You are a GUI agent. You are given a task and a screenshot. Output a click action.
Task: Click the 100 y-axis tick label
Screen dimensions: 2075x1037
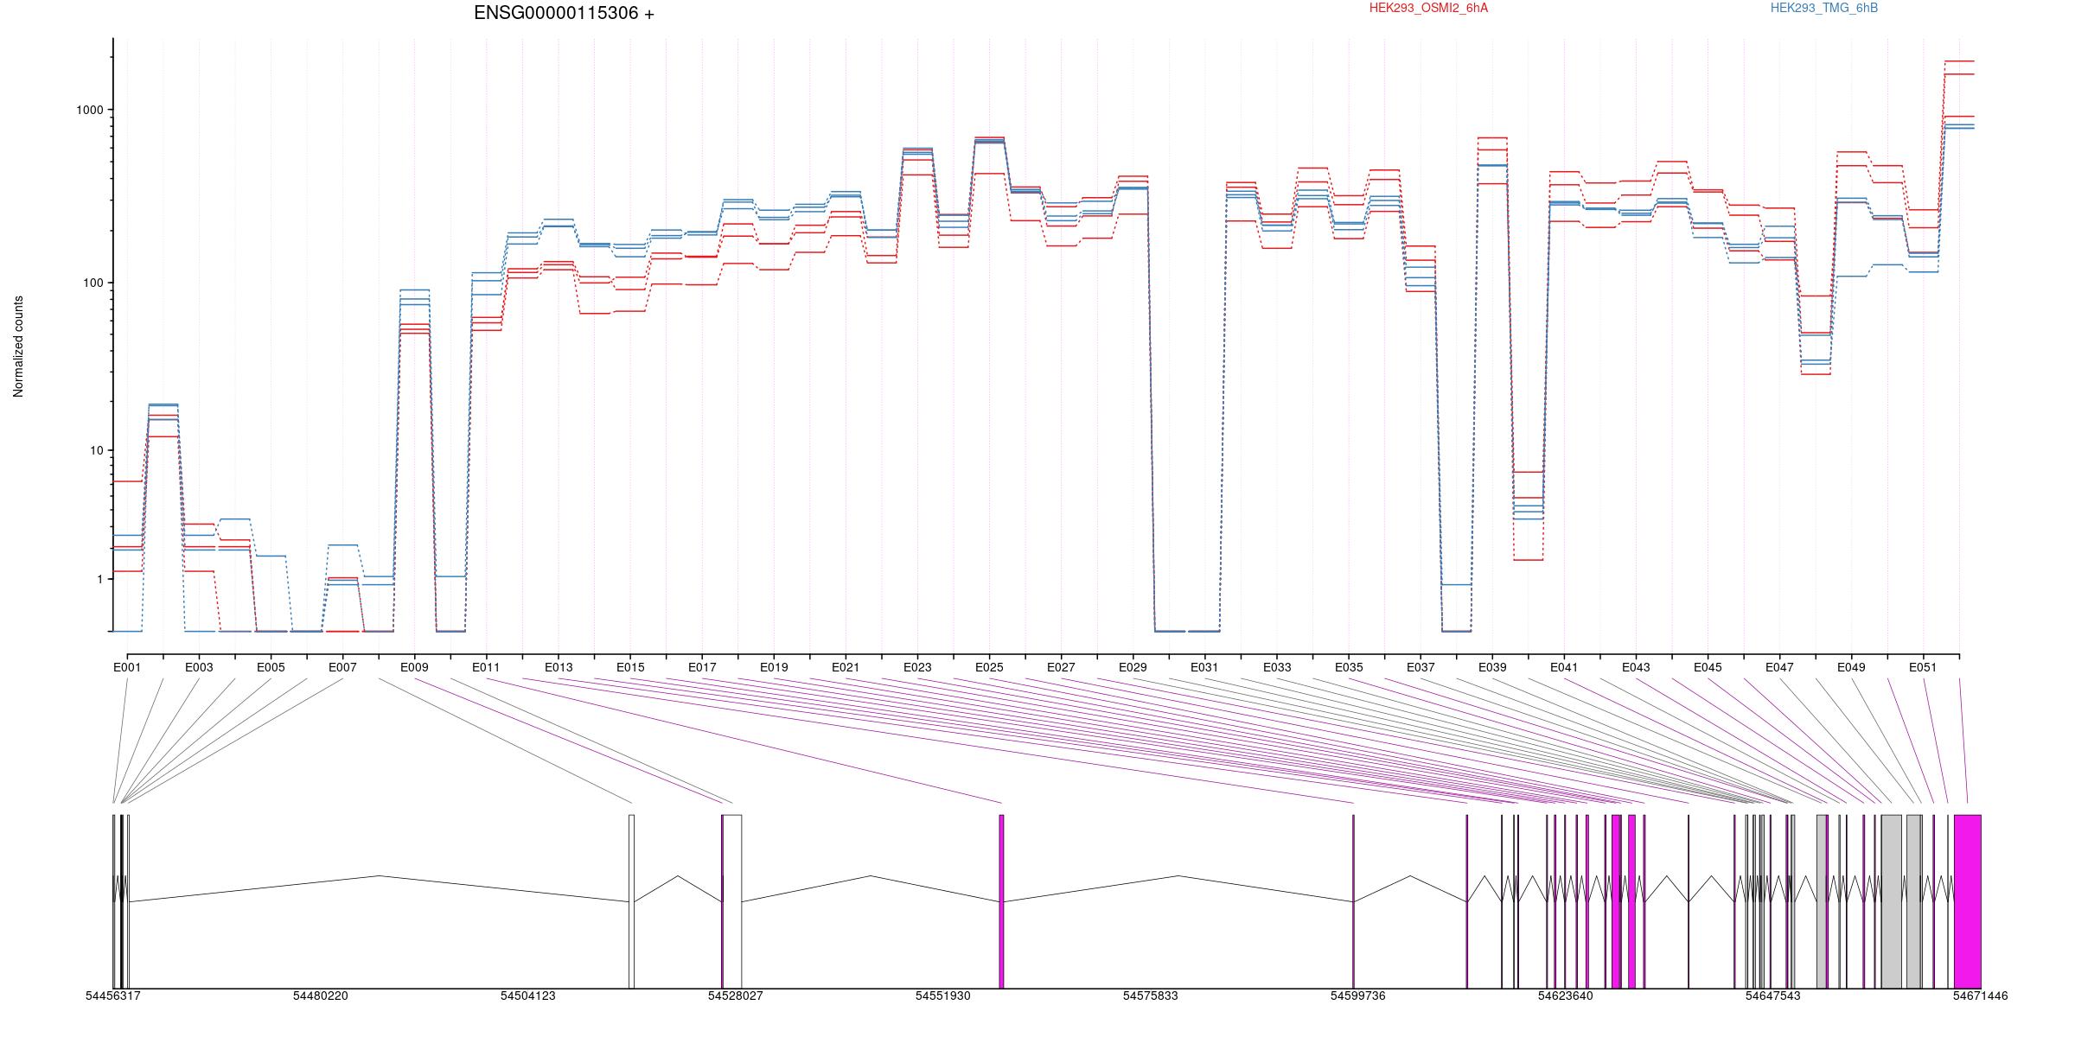tap(93, 283)
